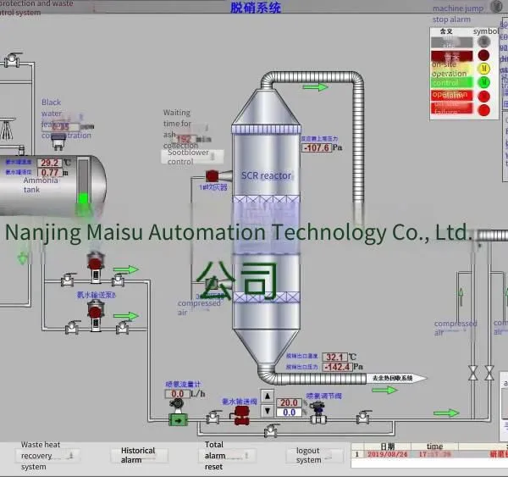508x477 pixels.
Task: Click the ammonia pump B motor icon
Action: pos(95,313)
